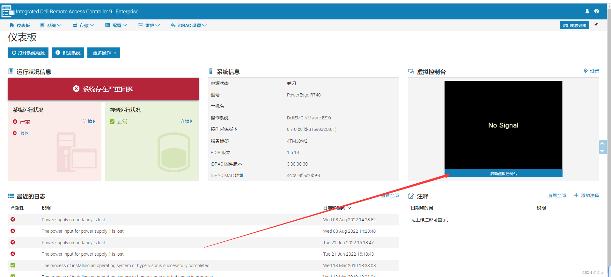Click the 其他 health link
Screen dimensions: 611x277
pos(25,133)
